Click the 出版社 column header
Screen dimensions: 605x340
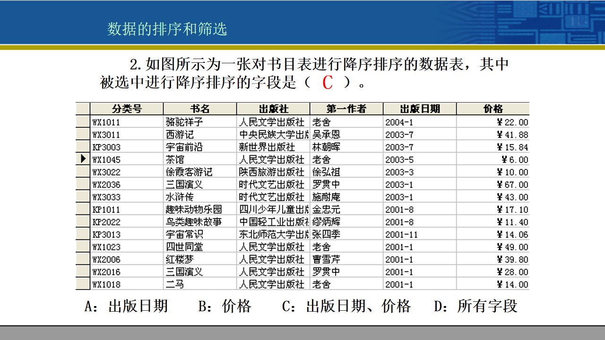(x=273, y=109)
